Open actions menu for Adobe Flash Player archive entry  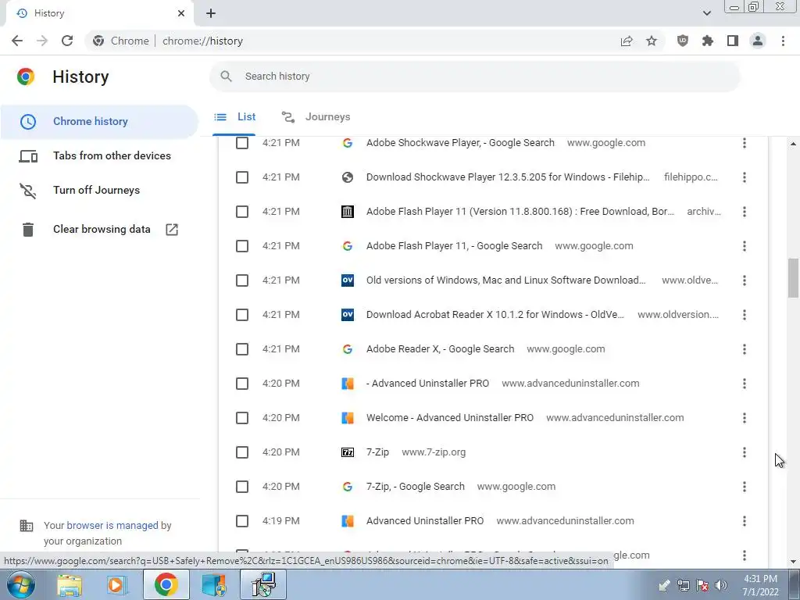[x=745, y=211]
